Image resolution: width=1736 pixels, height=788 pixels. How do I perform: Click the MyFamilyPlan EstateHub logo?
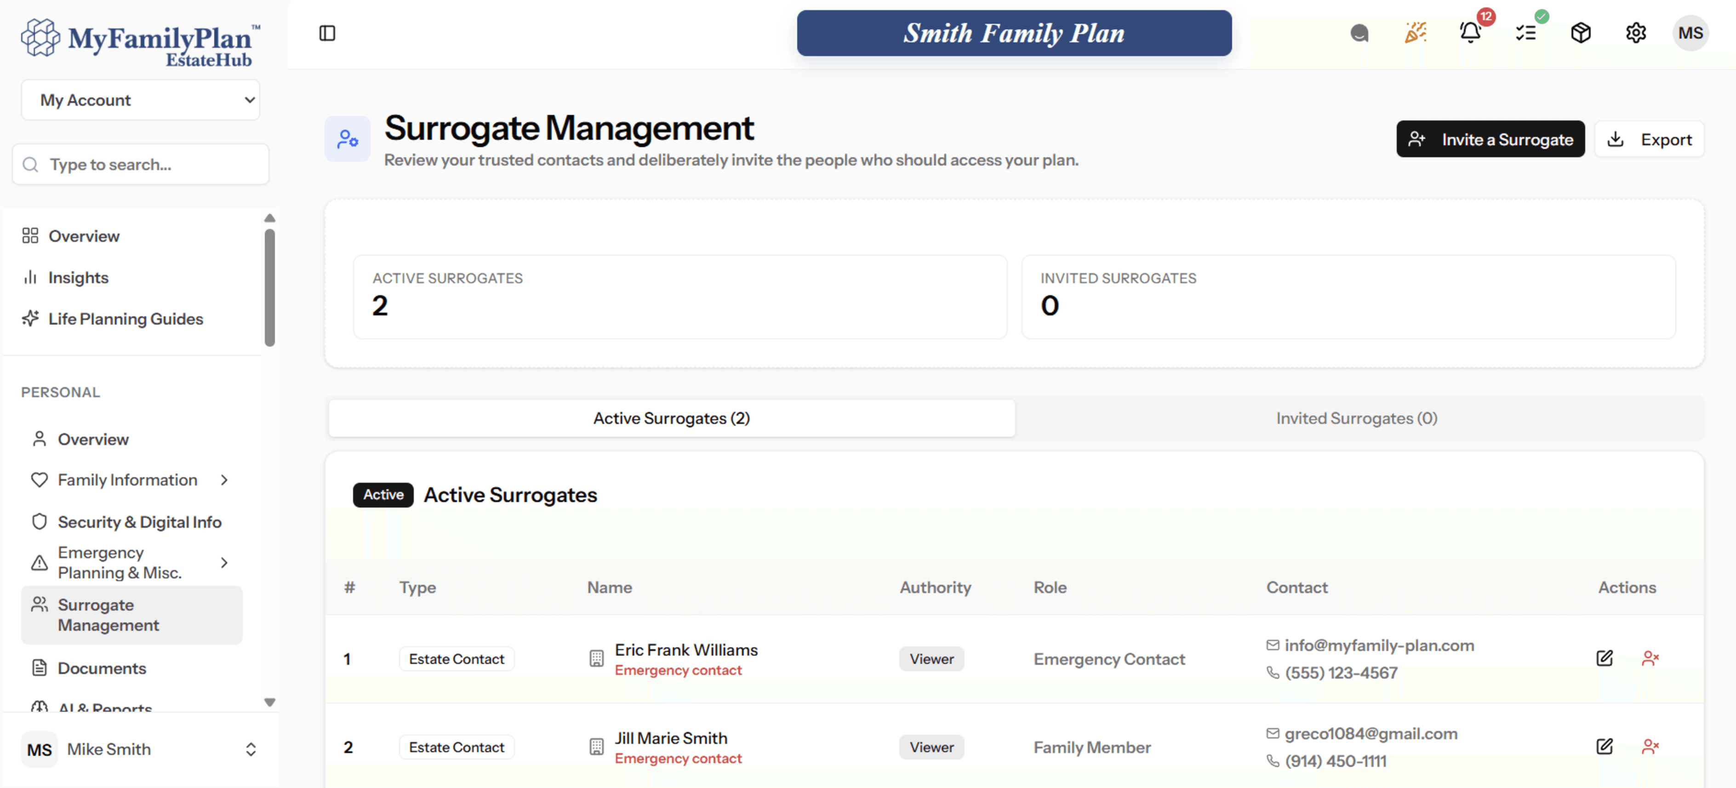[141, 42]
